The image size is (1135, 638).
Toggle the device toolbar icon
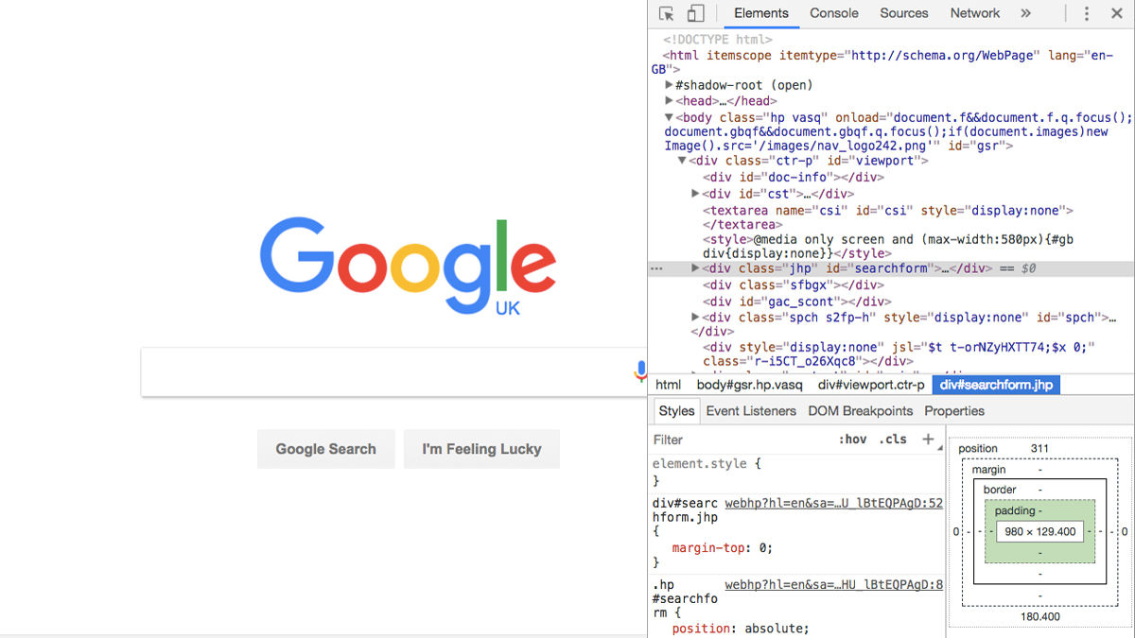[695, 13]
